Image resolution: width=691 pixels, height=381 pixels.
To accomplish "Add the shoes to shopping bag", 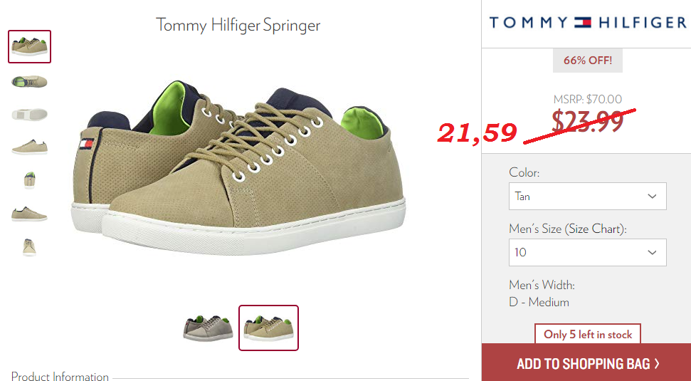I will 586,363.
